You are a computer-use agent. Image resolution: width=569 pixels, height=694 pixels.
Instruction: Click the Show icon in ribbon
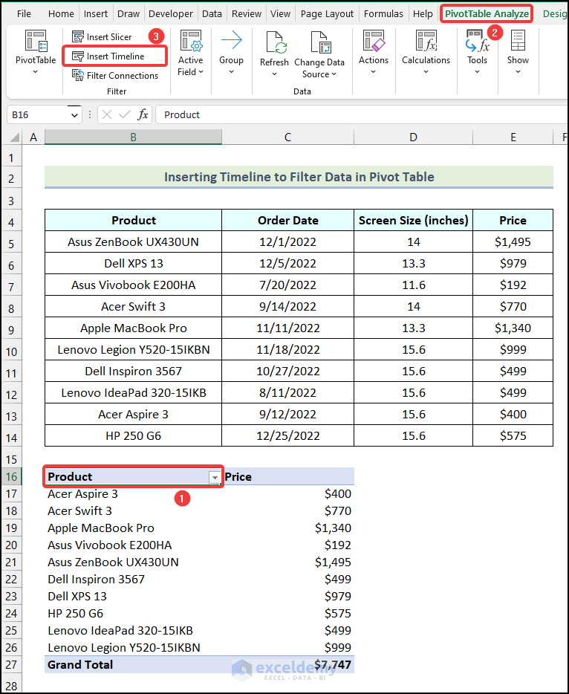click(x=518, y=42)
